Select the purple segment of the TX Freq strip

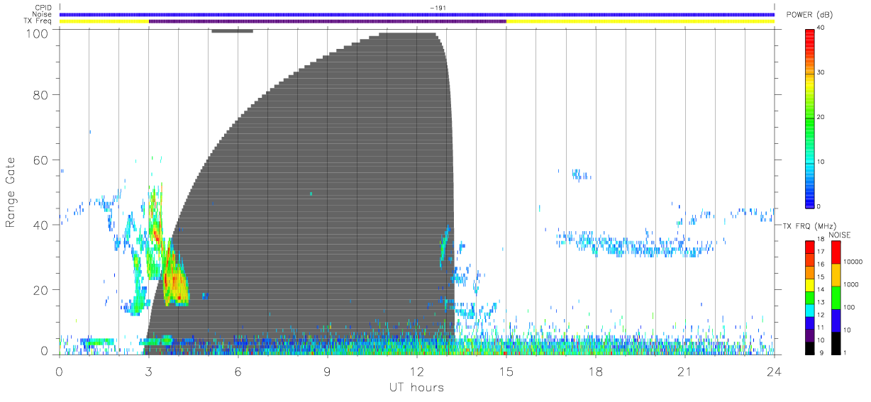[328, 21]
